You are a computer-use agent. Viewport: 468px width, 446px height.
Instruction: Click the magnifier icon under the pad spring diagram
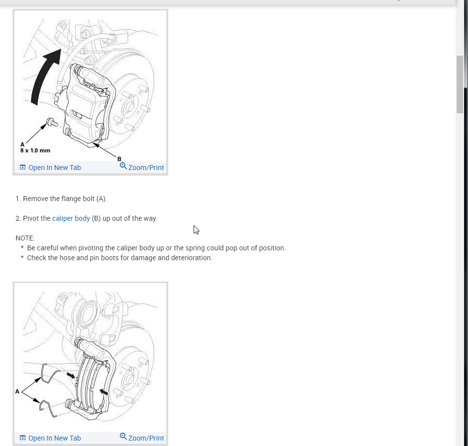click(x=123, y=437)
